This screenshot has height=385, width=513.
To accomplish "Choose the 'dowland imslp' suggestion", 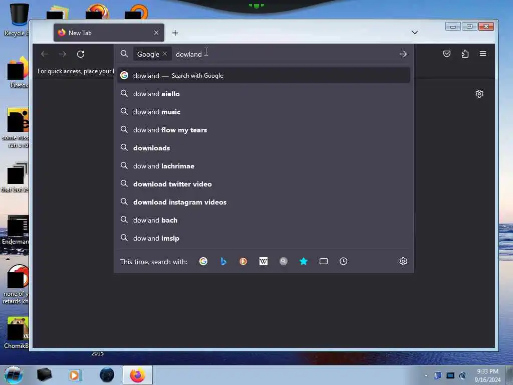I will 264,238.
